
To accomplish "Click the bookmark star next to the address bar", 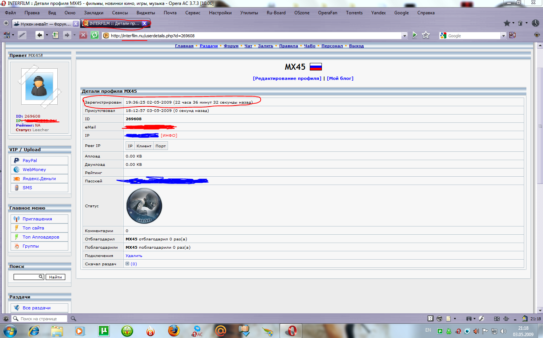I will click(426, 35).
